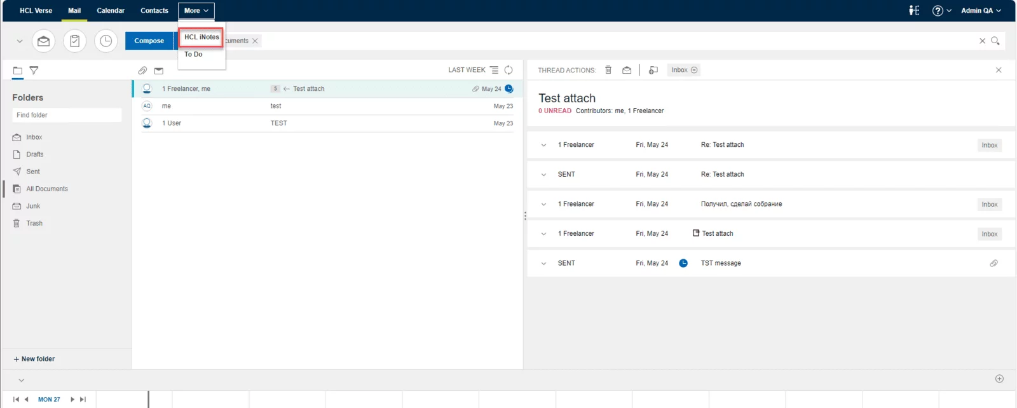Click into the Find folder field

[67, 115]
